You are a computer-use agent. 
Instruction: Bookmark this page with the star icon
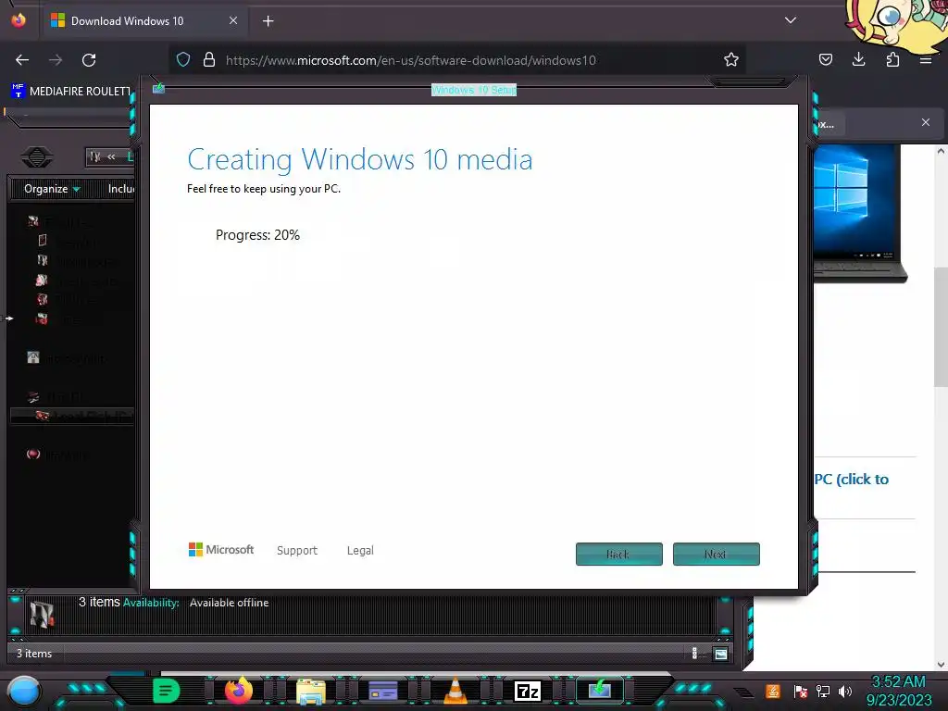[x=731, y=60]
